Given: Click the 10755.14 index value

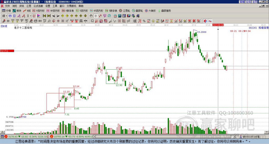Looking at the screenshot, I should tap(60, 137).
